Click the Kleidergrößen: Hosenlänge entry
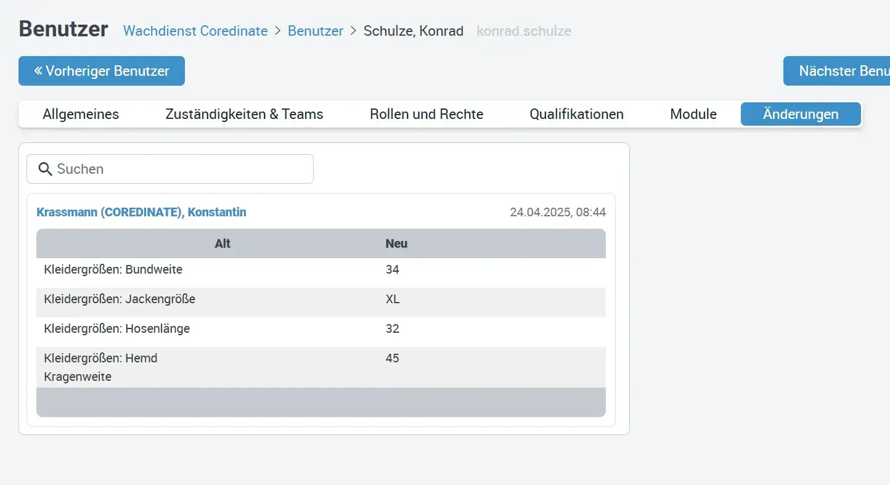890x485 pixels. (x=117, y=328)
